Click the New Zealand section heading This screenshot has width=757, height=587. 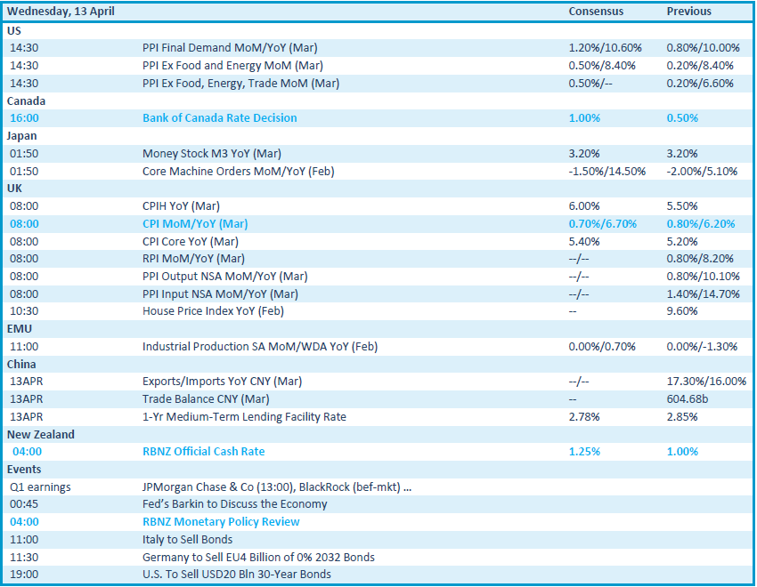41,435
